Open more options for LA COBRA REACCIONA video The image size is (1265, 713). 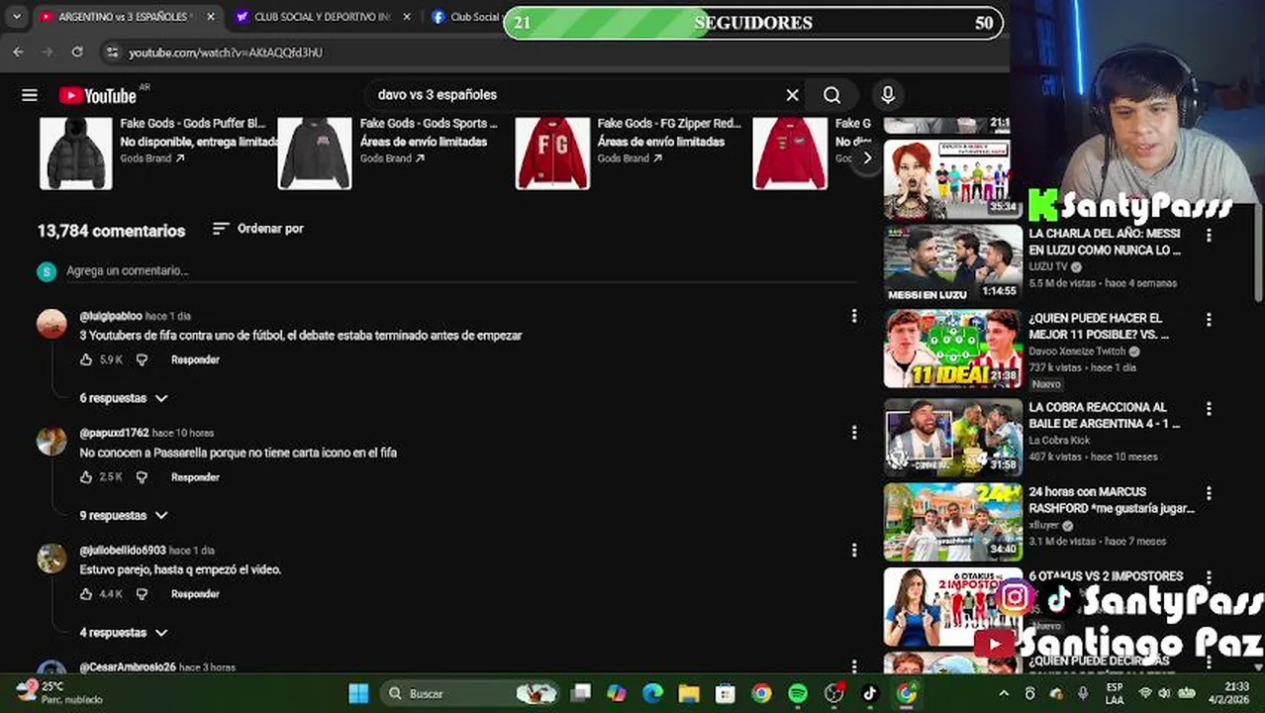1209,409
